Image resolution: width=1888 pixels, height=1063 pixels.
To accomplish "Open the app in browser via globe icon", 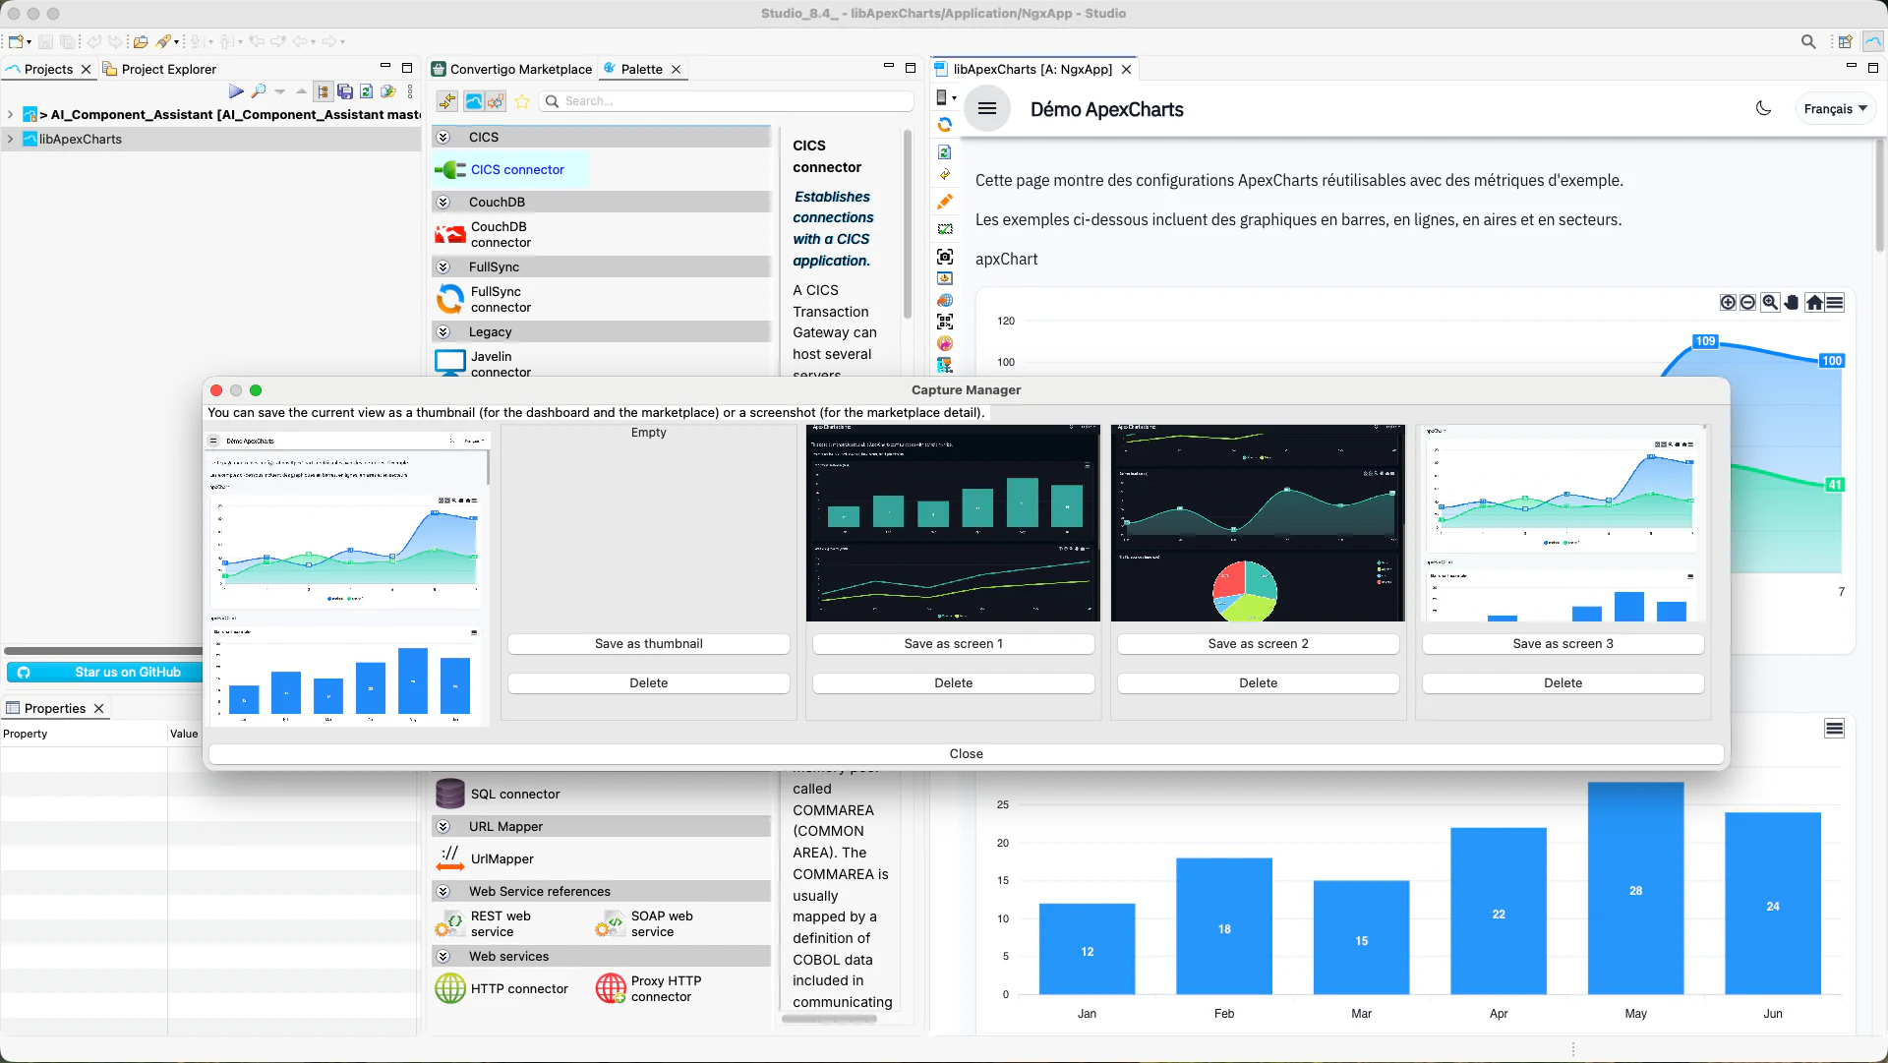I will 945,300.
